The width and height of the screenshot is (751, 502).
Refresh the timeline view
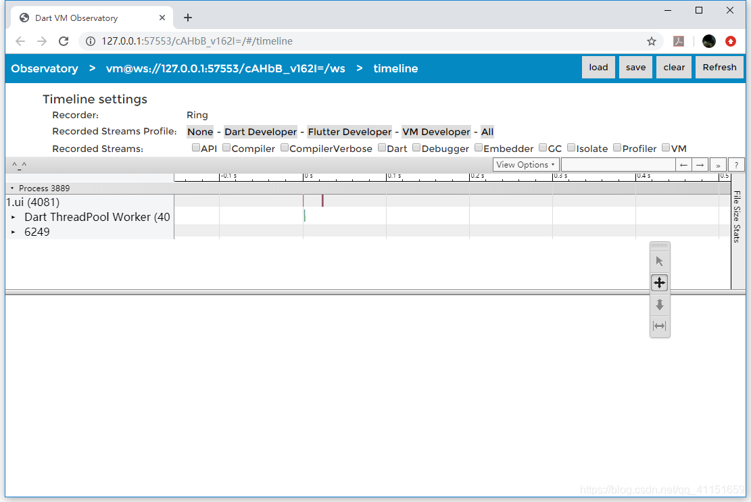[x=719, y=68]
